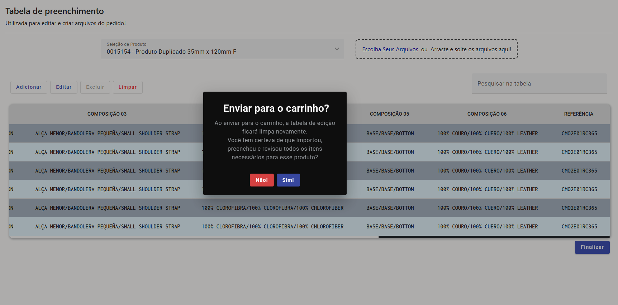Sort by REFERÊNCIA column header
This screenshot has width=618, height=305.
579,114
